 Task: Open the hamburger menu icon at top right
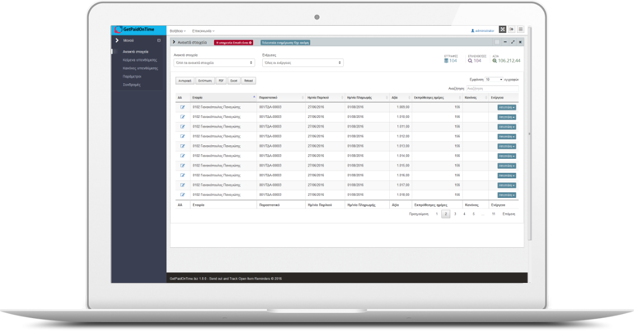[520, 30]
